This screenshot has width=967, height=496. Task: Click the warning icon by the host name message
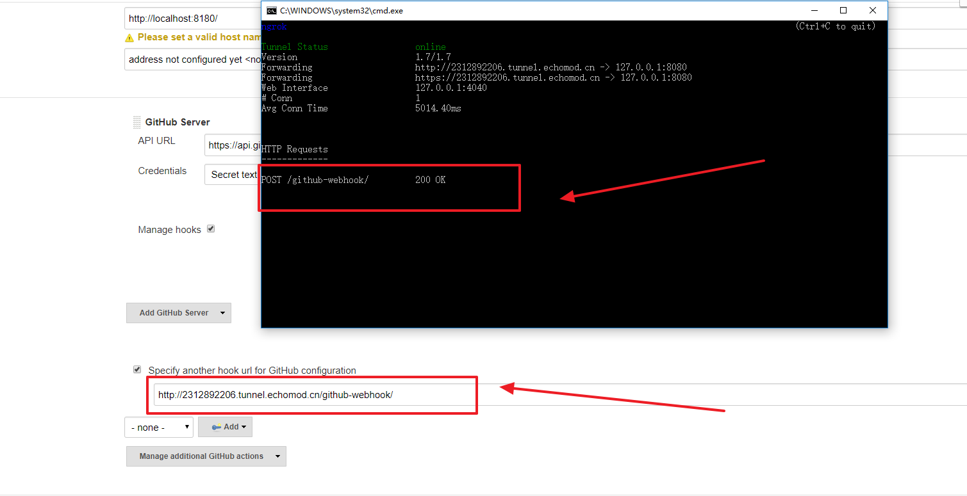click(x=129, y=38)
